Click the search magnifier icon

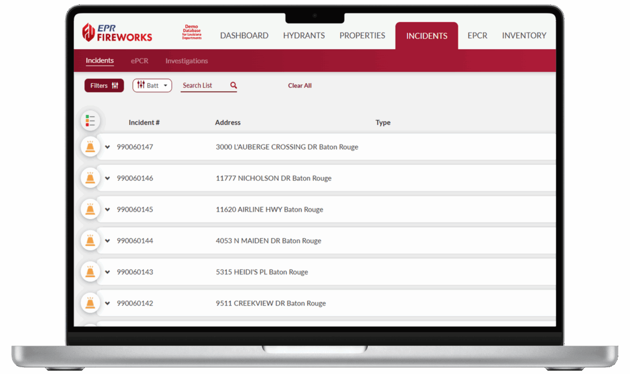[233, 86]
